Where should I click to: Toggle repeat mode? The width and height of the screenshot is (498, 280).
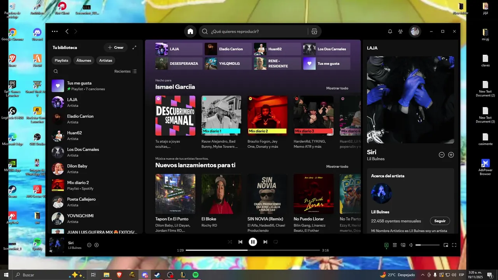pyautogui.click(x=276, y=242)
